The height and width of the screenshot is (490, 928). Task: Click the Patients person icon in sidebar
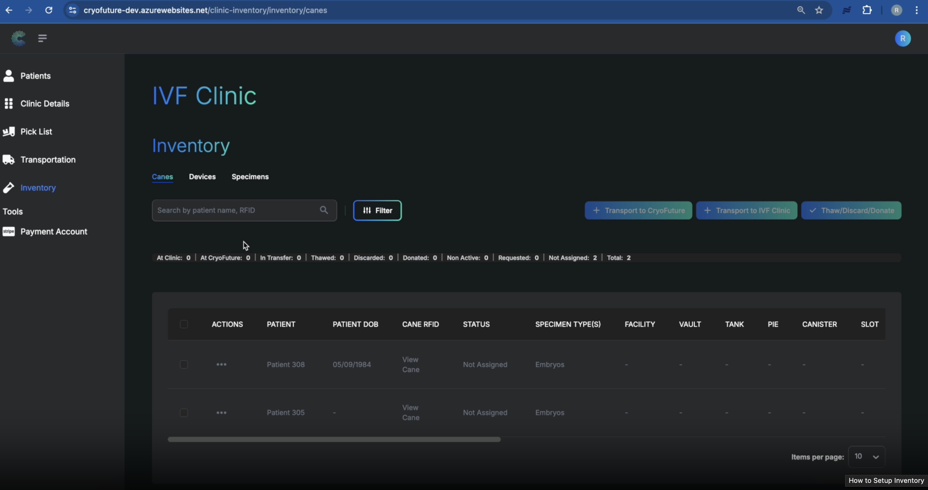click(x=9, y=76)
